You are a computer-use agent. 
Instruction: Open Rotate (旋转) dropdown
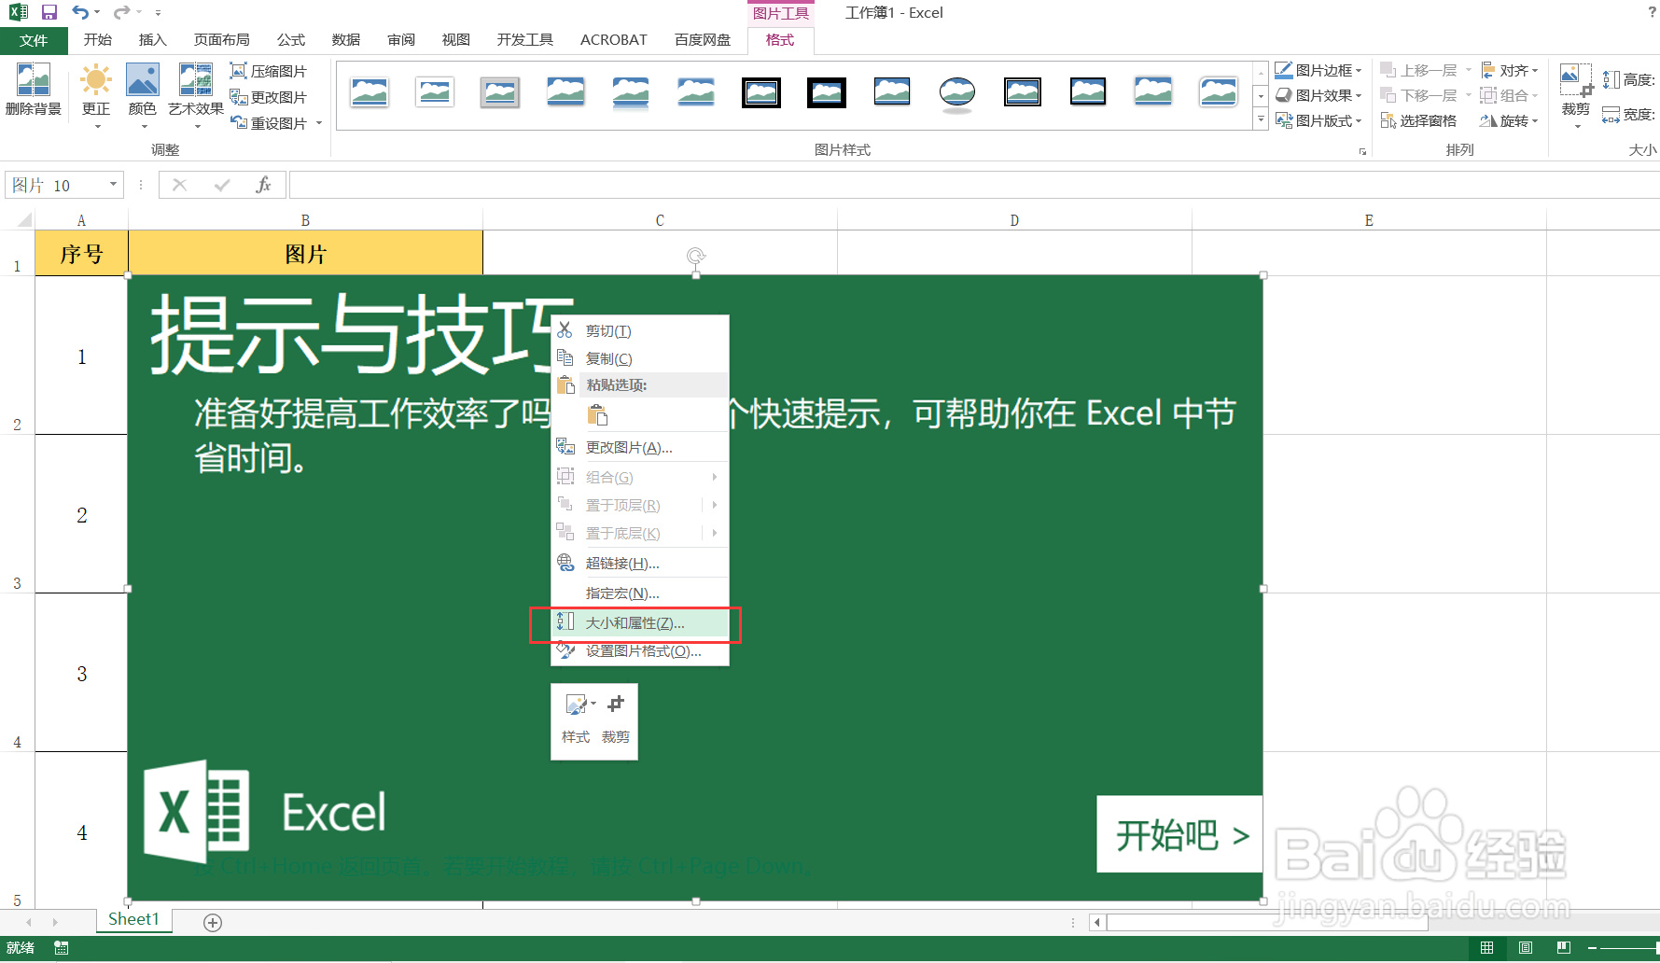[1511, 120]
